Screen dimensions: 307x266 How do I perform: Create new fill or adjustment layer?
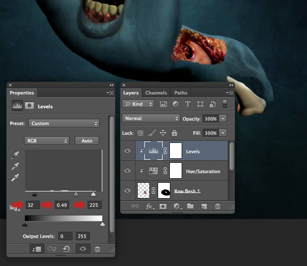pos(177,206)
